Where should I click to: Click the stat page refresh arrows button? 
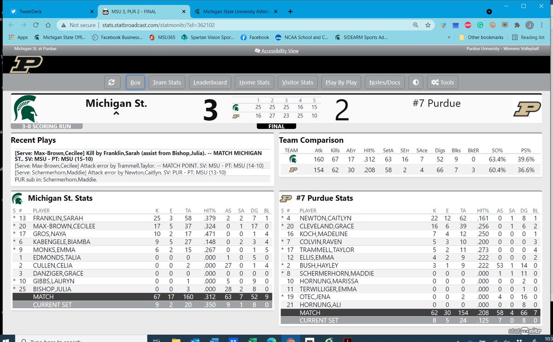(112, 82)
